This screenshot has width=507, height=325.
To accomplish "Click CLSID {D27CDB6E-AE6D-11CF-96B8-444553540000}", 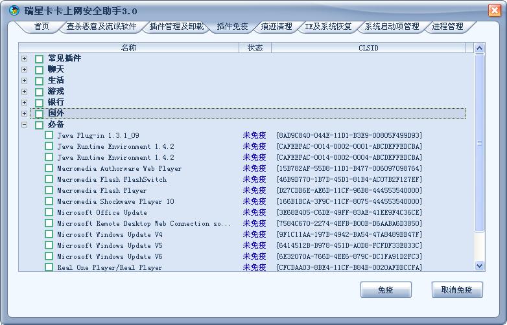I will [349, 190].
